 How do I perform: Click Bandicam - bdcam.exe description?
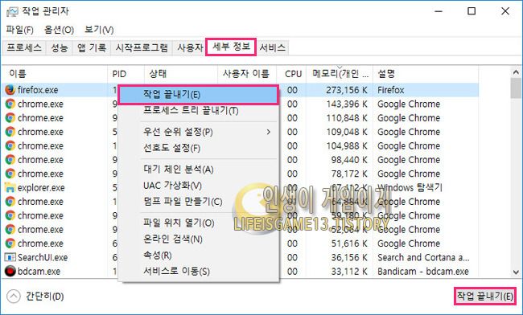423,272
